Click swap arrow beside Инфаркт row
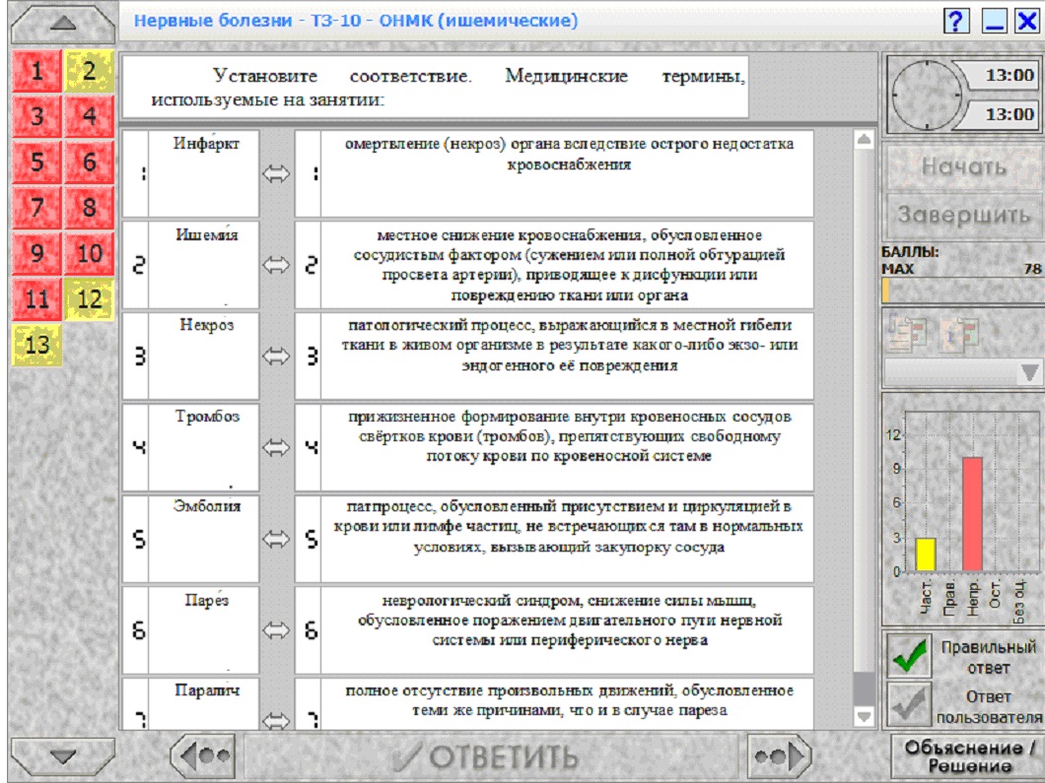 pyautogui.click(x=276, y=173)
